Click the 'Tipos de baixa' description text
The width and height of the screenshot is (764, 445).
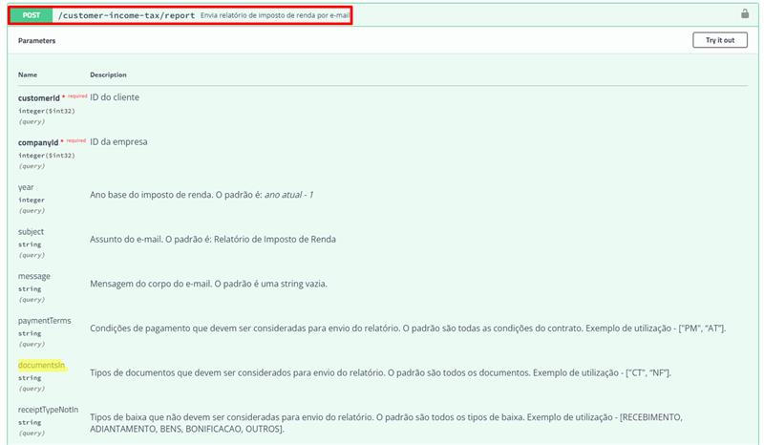coord(386,423)
